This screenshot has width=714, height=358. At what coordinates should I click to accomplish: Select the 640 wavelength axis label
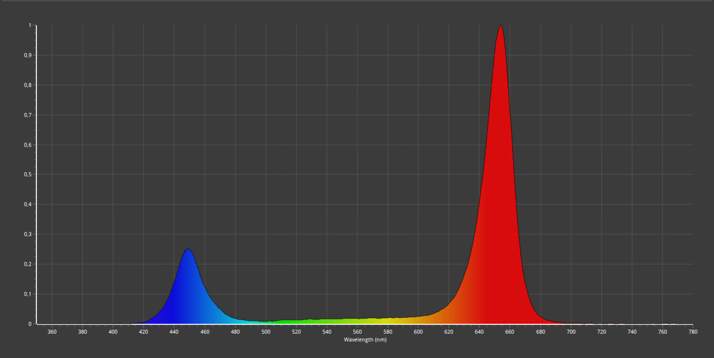[x=479, y=332]
